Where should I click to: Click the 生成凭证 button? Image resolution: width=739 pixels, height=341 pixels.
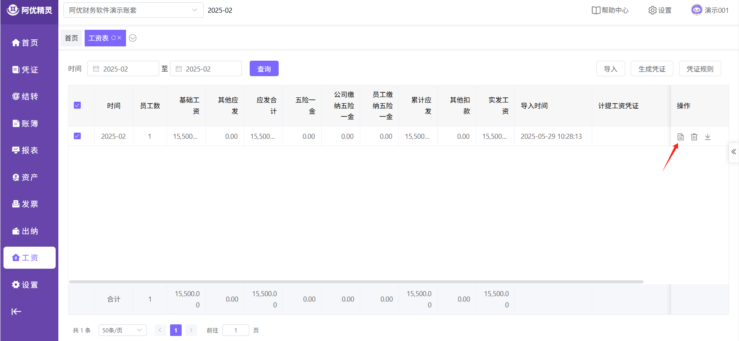tap(652, 69)
